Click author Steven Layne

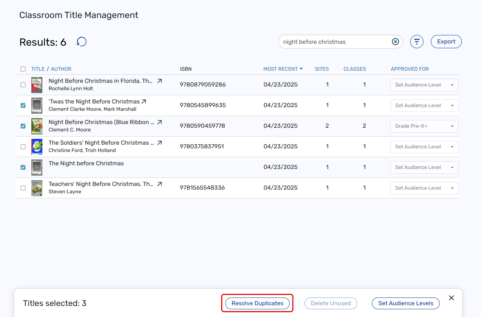coord(65,192)
